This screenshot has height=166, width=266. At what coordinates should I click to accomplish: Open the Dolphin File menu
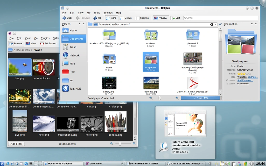[64, 13]
